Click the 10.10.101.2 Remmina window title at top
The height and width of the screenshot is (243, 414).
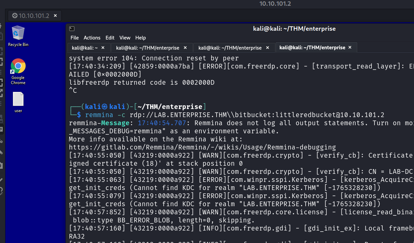point(275,4)
